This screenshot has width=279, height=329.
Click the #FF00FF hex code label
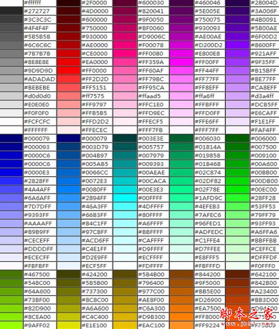207,63
